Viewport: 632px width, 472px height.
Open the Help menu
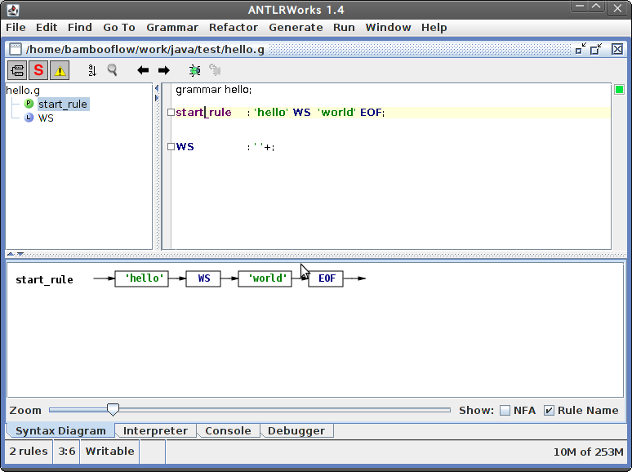pyautogui.click(x=434, y=28)
